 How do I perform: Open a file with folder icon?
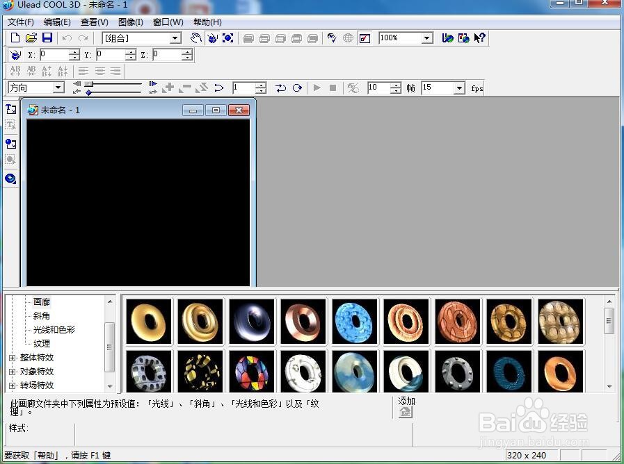click(x=31, y=38)
